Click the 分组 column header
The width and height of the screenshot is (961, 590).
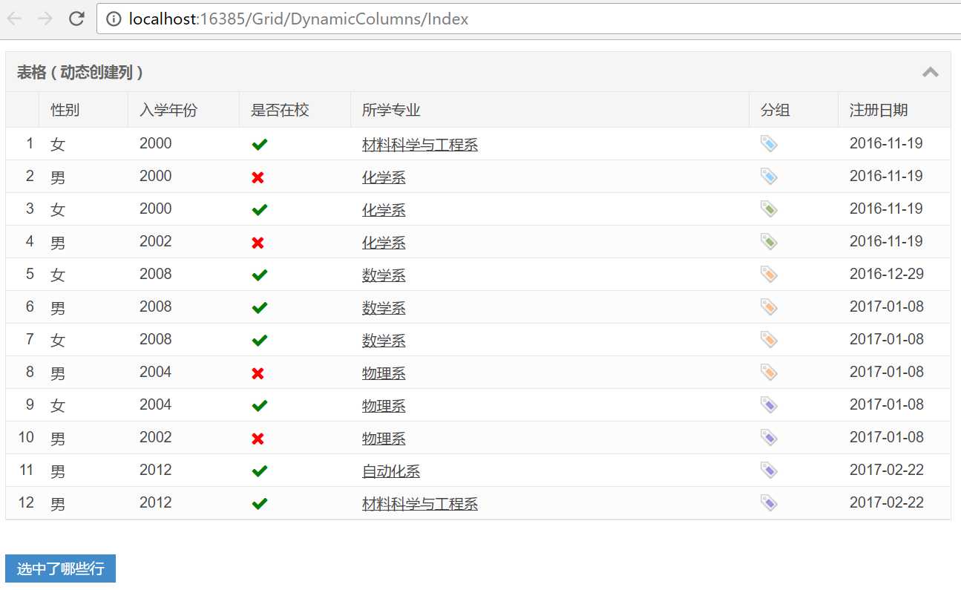pyautogui.click(x=793, y=110)
